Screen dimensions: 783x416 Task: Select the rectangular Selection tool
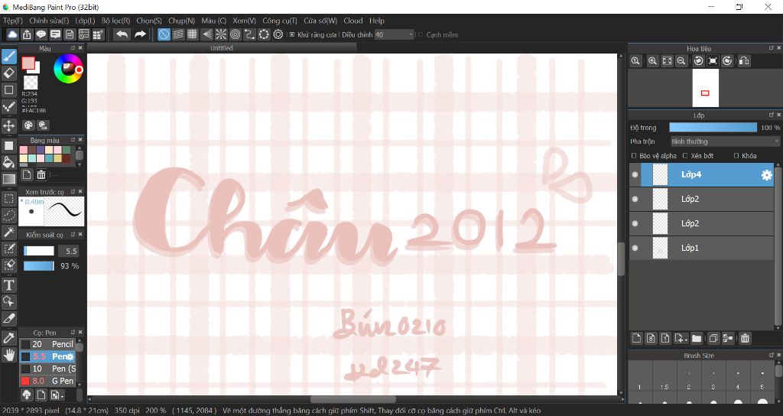tap(9, 199)
